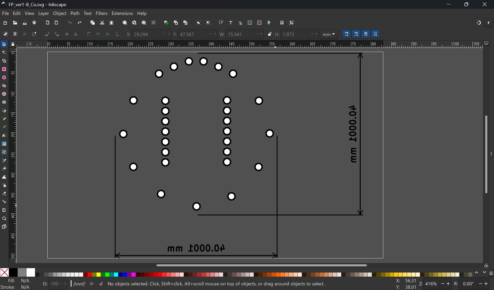Increase the zoom percentage with plus
The height and width of the screenshot is (290, 494).
448,284
